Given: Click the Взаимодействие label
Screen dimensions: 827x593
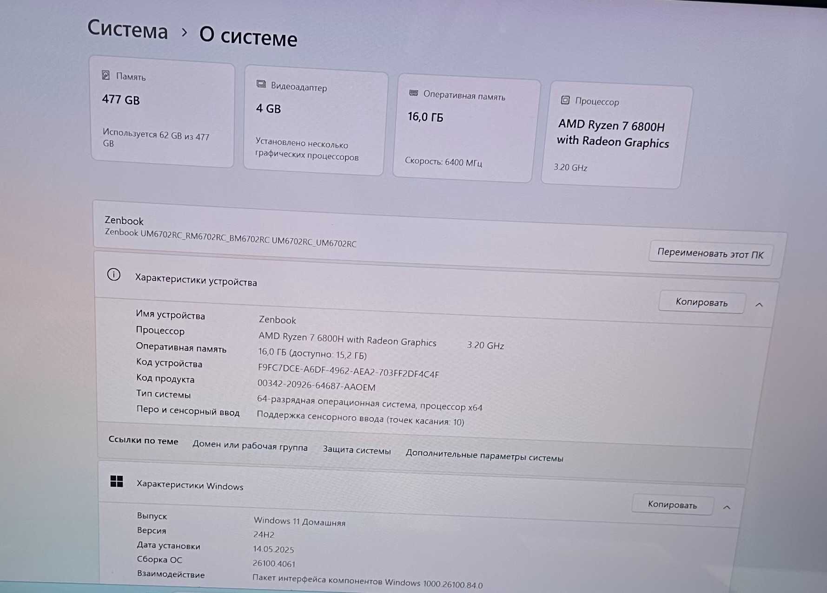Looking at the screenshot, I should (171, 574).
